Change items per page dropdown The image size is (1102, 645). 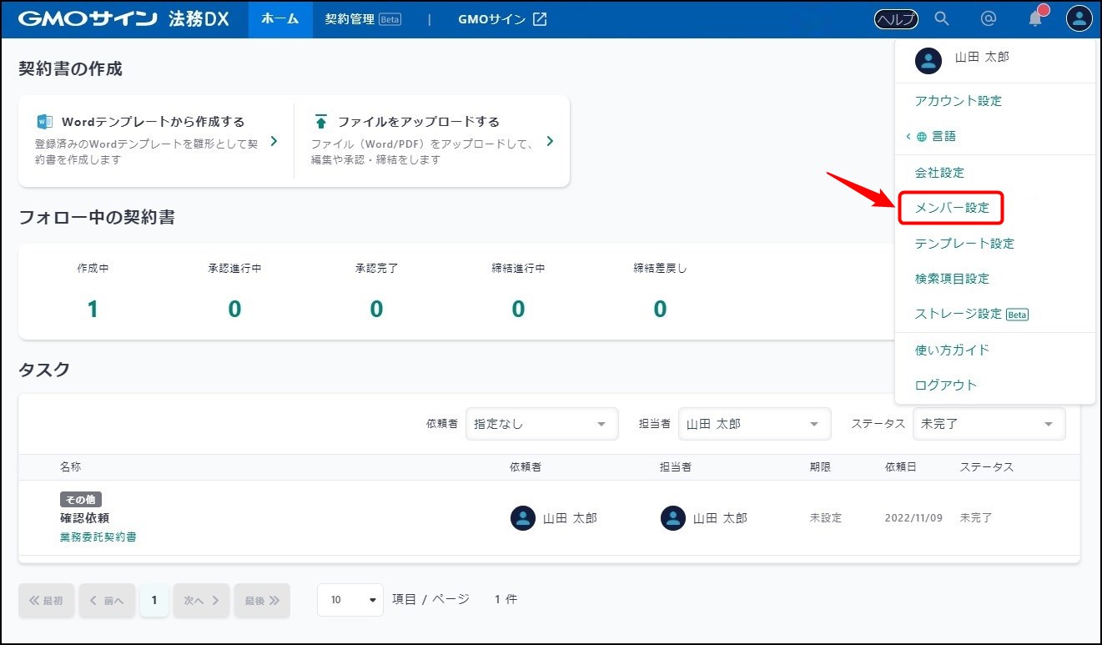click(x=350, y=600)
